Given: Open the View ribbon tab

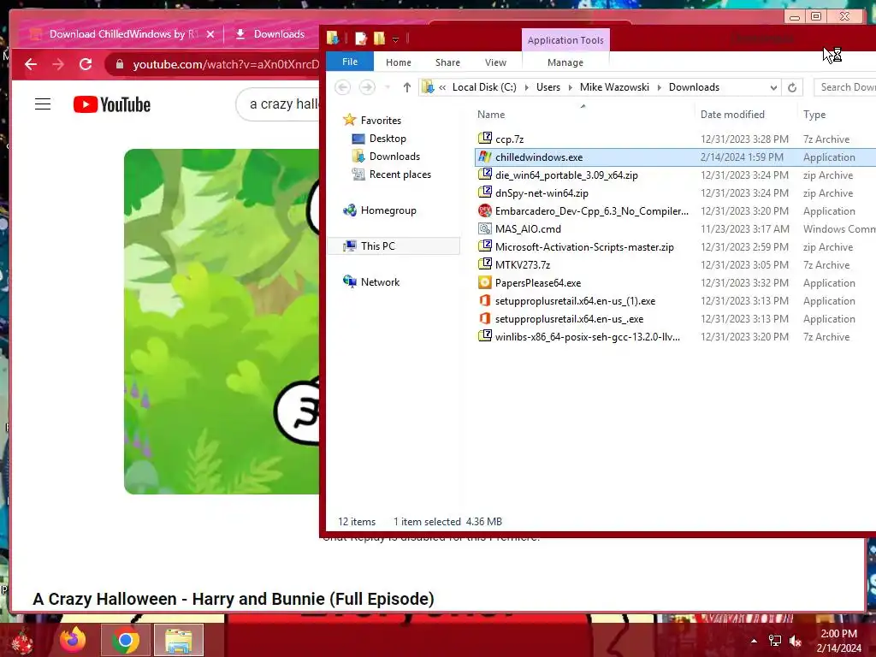Looking at the screenshot, I should coord(495,62).
